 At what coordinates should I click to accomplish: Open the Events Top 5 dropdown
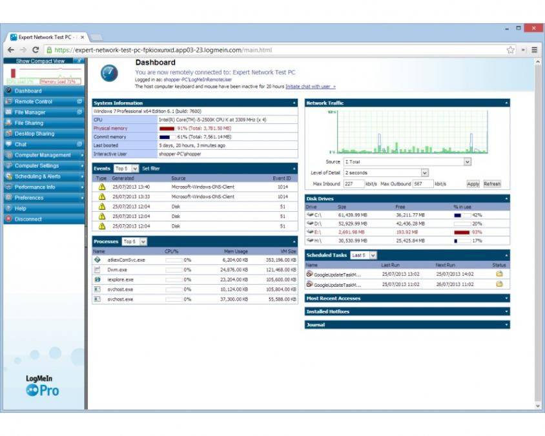[127, 169]
